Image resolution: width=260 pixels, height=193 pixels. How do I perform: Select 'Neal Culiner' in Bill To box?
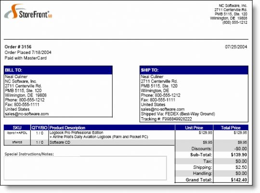pyautogui.click(x=16, y=77)
